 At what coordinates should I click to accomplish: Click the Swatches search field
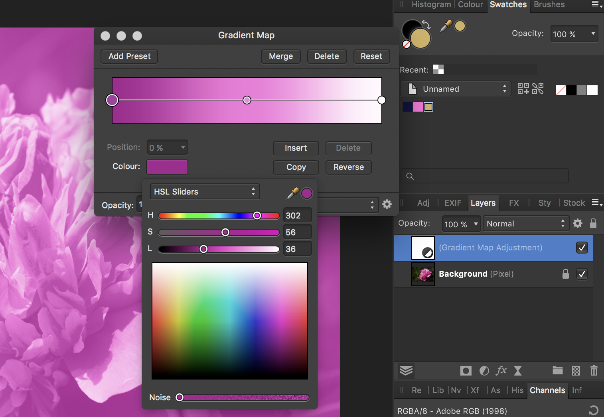(485, 176)
